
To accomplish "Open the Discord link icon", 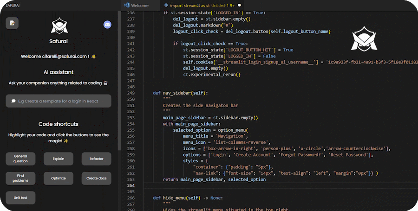I will click(x=107, y=25).
